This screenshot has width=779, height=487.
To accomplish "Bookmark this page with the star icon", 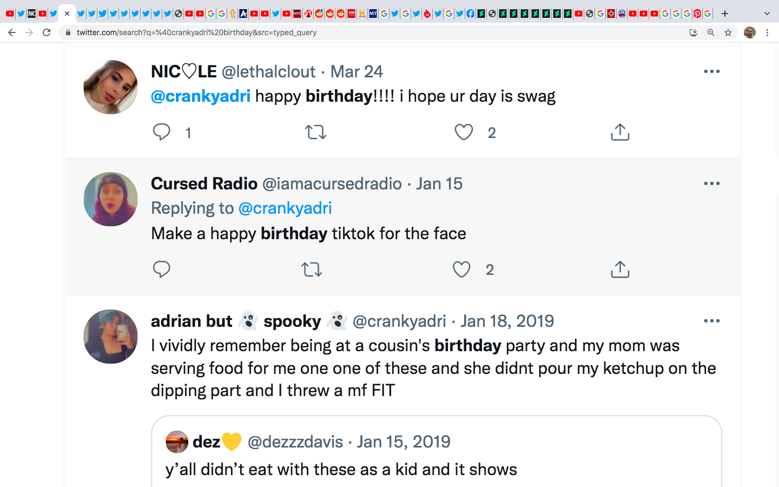I will (728, 32).
